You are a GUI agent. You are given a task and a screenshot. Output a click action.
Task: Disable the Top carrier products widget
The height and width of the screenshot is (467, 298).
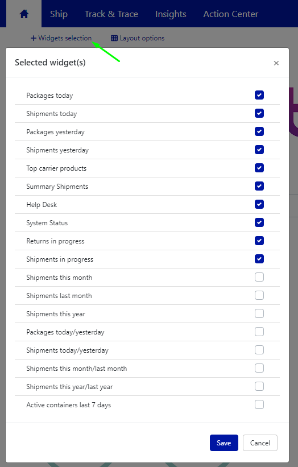[x=259, y=168]
